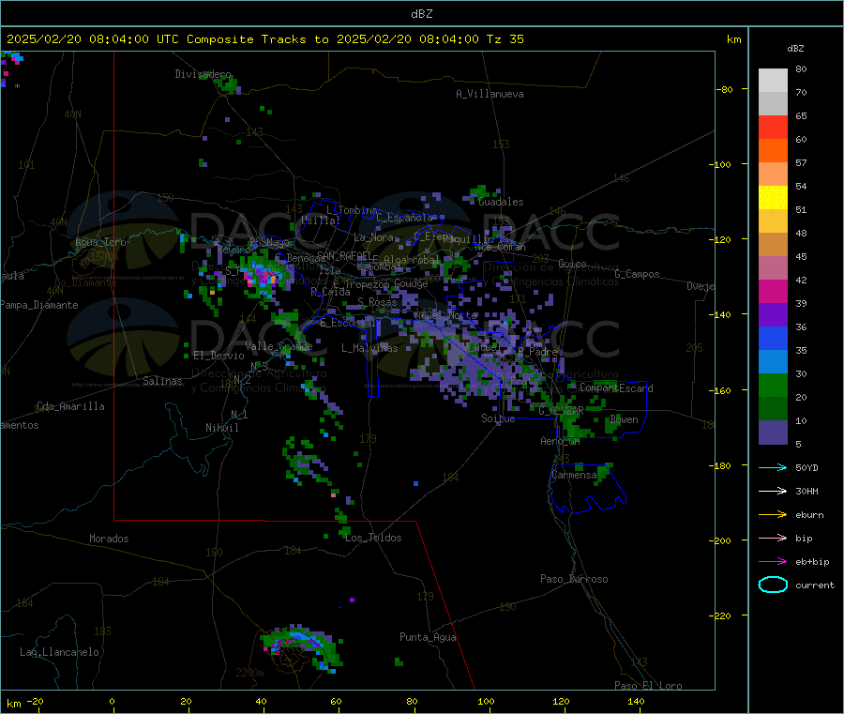Click the Morados location label
Screen dimensions: 844x714
point(109,539)
